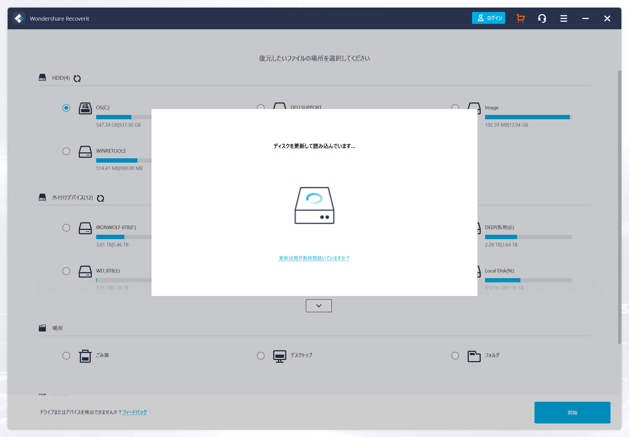Select the ごみ箱 radio button

click(x=66, y=355)
